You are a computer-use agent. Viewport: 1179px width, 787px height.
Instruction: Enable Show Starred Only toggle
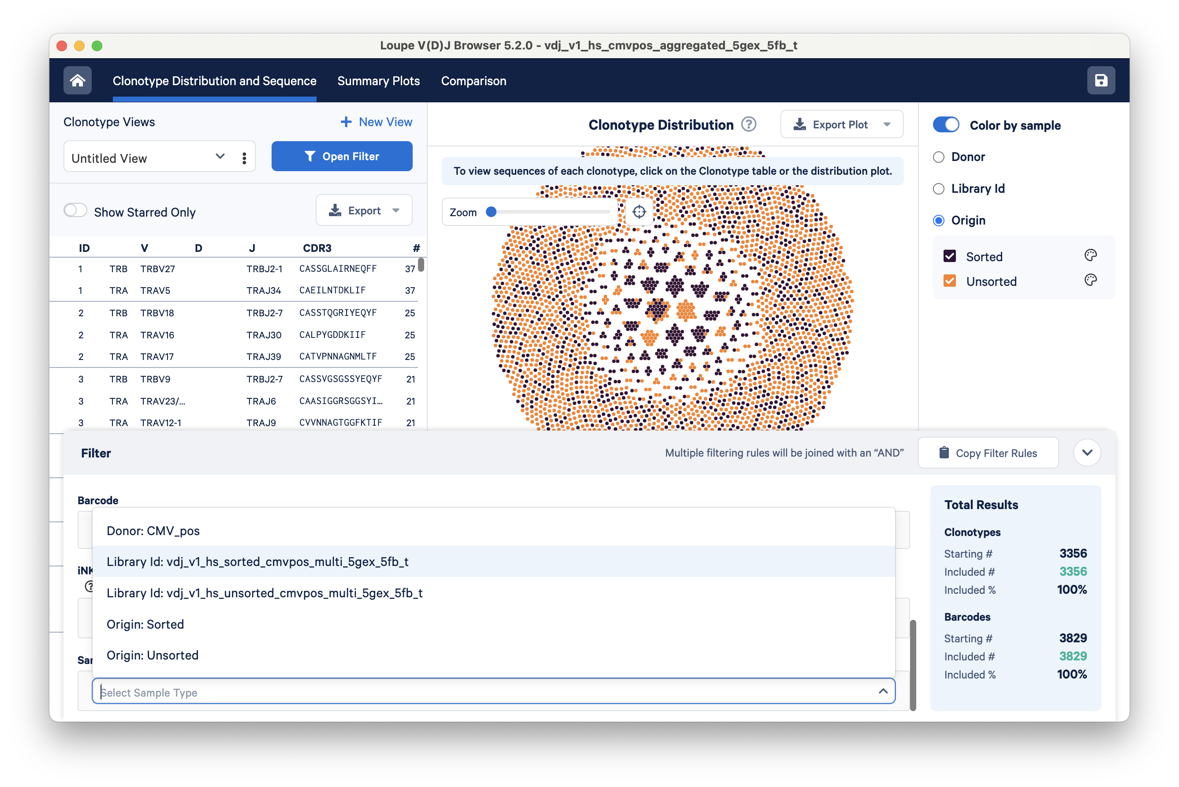(75, 211)
